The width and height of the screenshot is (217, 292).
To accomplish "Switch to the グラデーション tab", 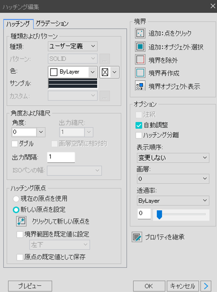I will click(x=52, y=24).
